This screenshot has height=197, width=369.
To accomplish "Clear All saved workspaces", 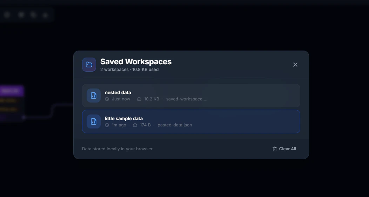I will tap(284, 149).
